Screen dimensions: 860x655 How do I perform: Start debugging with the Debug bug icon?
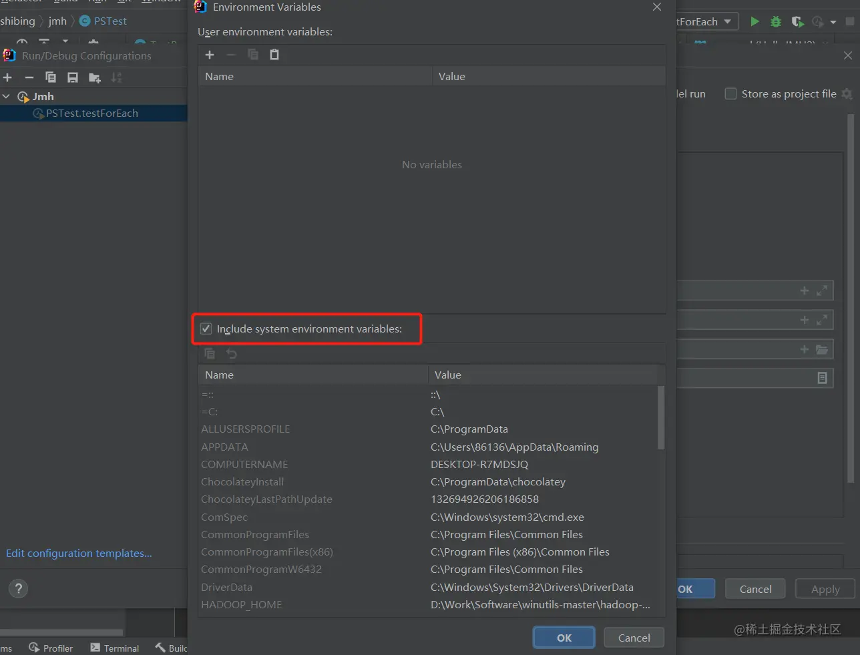click(776, 21)
